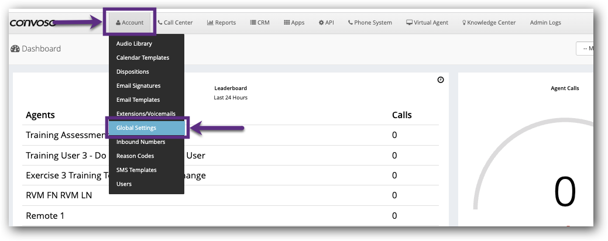Choose Global Settings in dropdown
The image size is (608, 241).
[146, 128]
